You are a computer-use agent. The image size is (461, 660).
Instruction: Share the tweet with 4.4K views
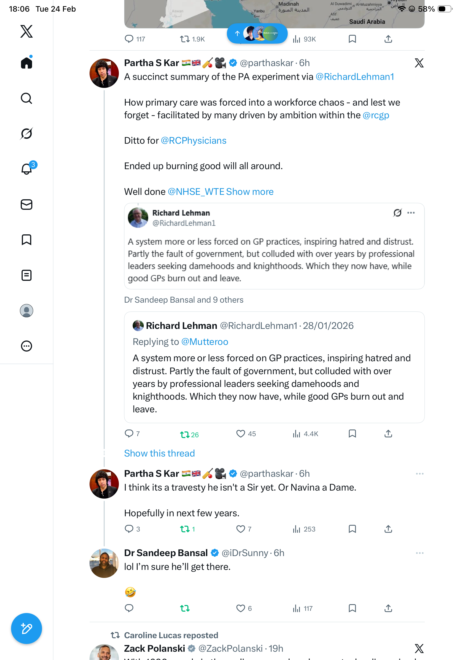388,434
